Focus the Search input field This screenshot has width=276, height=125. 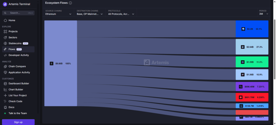[18, 13]
